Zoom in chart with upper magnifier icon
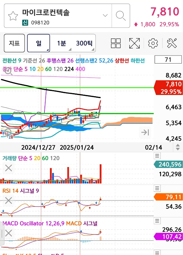This screenshot has height=255, width=183. 8,71
